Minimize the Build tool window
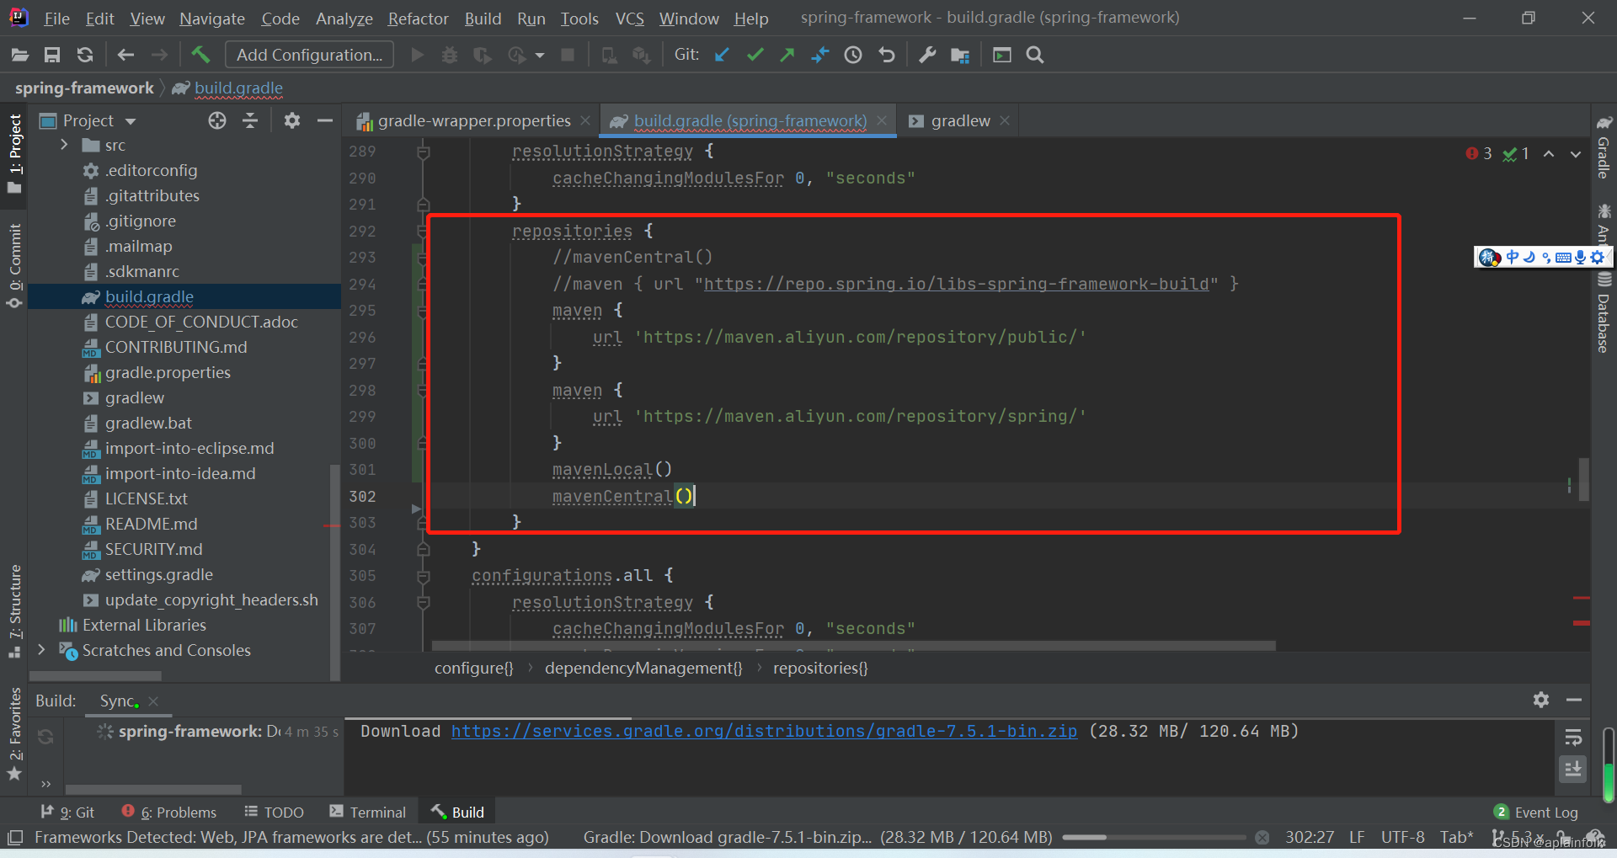This screenshot has height=858, width=1617. (1574, 700)
